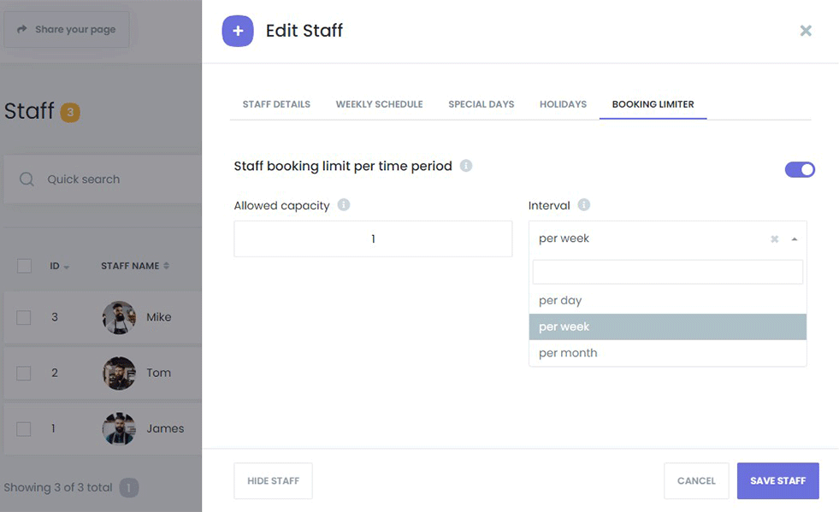Click the purple plus icon beside Edit Staff

click(x=238, y=31)
